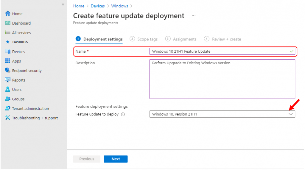
Task: Click the Home icon in sidebar
Action: pyautogui.click(x=8, y=14)
